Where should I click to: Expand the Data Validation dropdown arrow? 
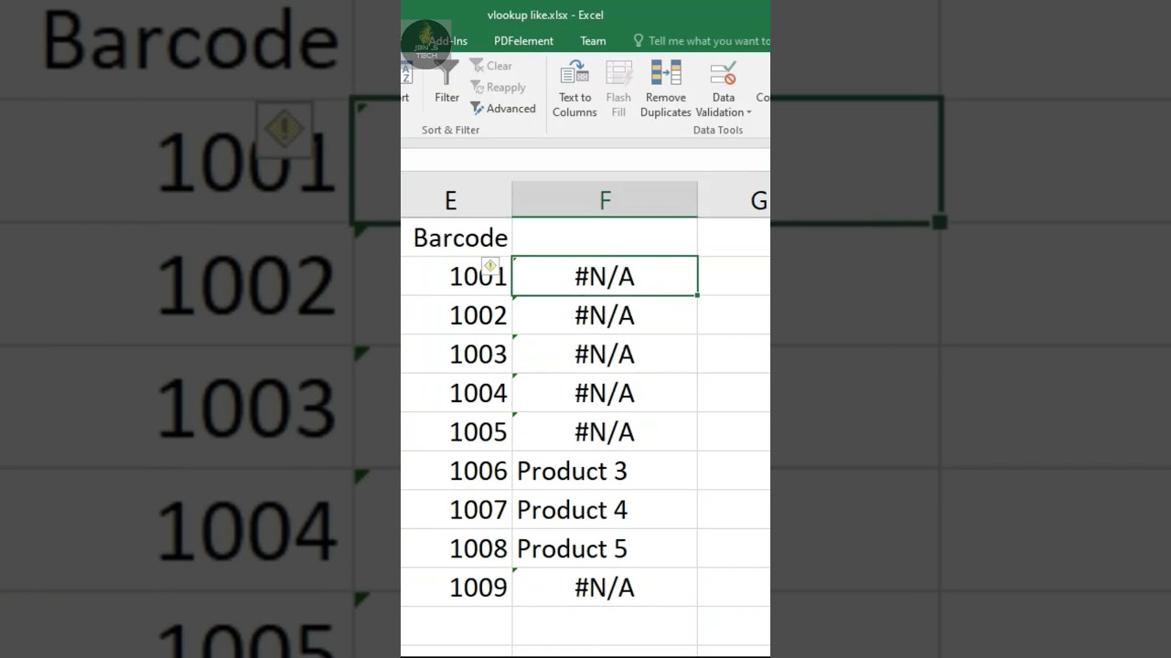coord(748,112)
